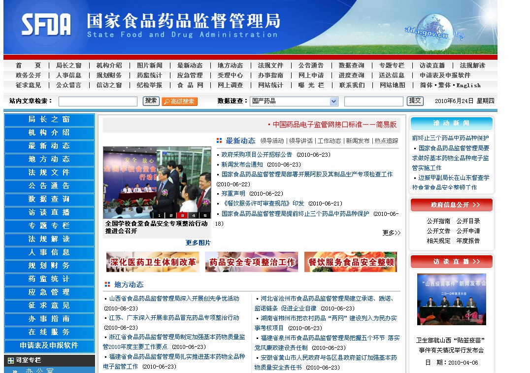This screenshot has width=530, height=373.
Task: Click the slideshow number 1 marker
Action: [x=159, y=215]
